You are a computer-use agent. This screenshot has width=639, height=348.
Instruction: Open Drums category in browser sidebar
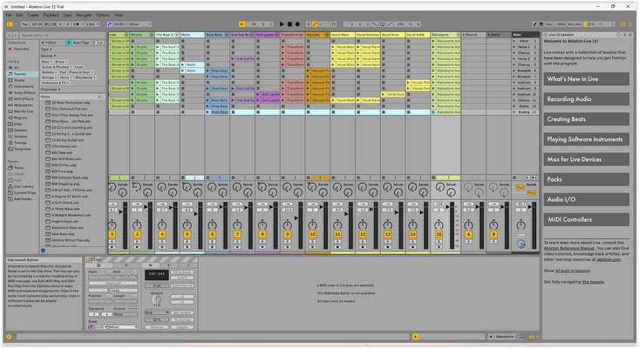point(19,80)
